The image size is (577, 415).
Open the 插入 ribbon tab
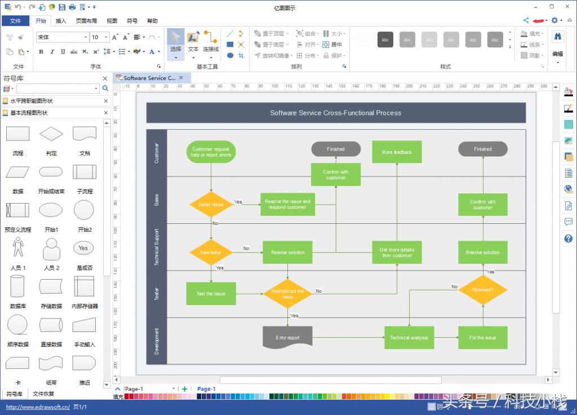point(61,21)
